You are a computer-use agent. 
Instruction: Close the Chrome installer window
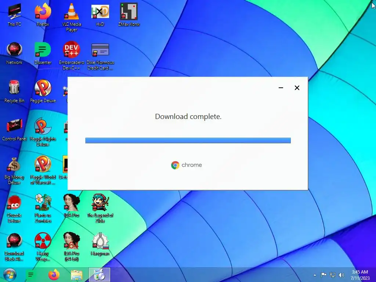(x=297, y=88)
